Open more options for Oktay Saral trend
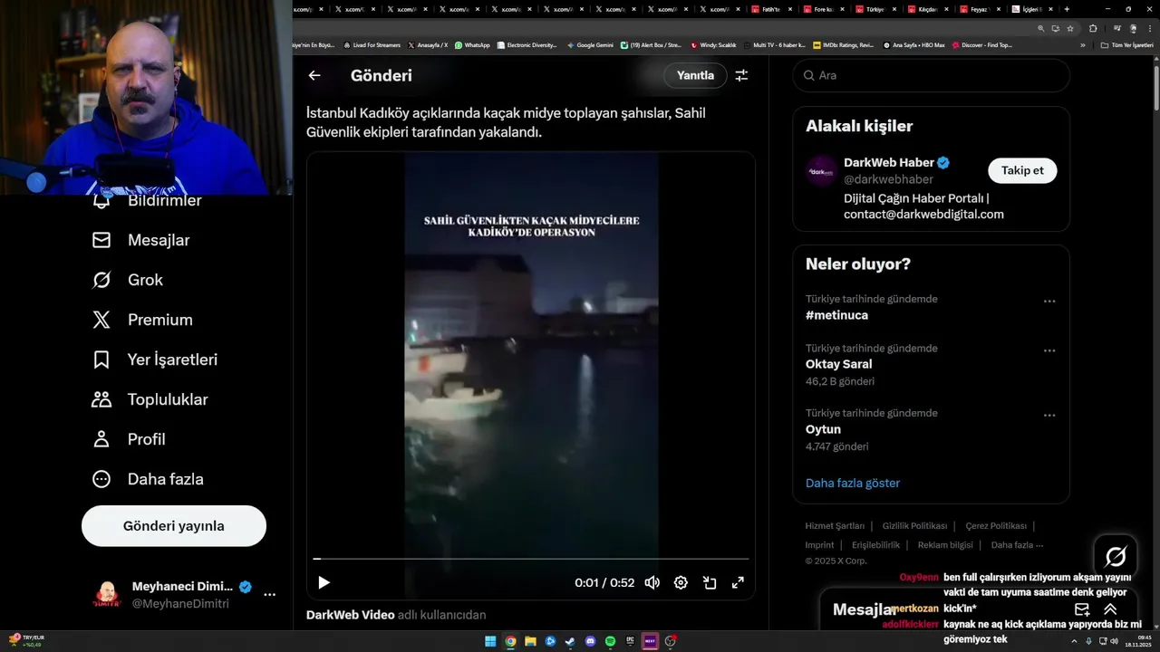Viewport: 1160px width, 652px height. coord(1049,350)
